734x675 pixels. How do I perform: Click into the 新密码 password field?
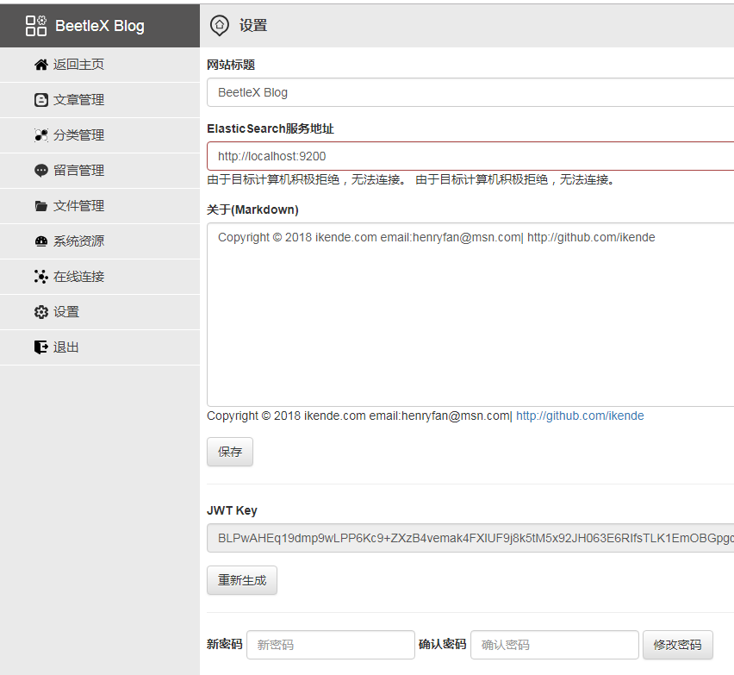click(x=331, y=645)
